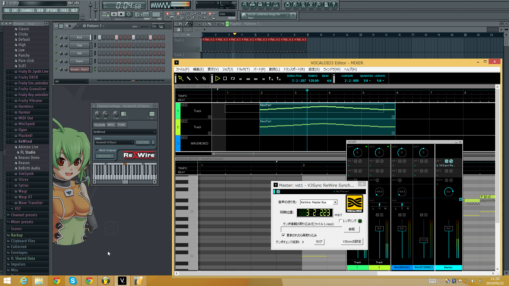
Task: Pause FL Studio playback
Action: coord(114,14)
